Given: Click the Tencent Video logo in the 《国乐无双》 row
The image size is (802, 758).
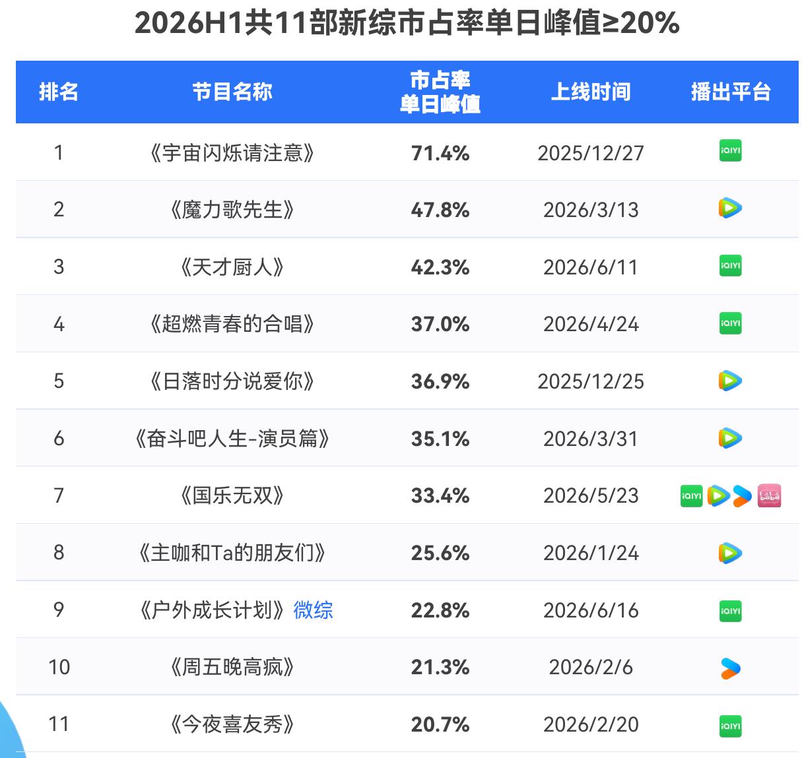Looking at the screenshot, I should 718,495.
